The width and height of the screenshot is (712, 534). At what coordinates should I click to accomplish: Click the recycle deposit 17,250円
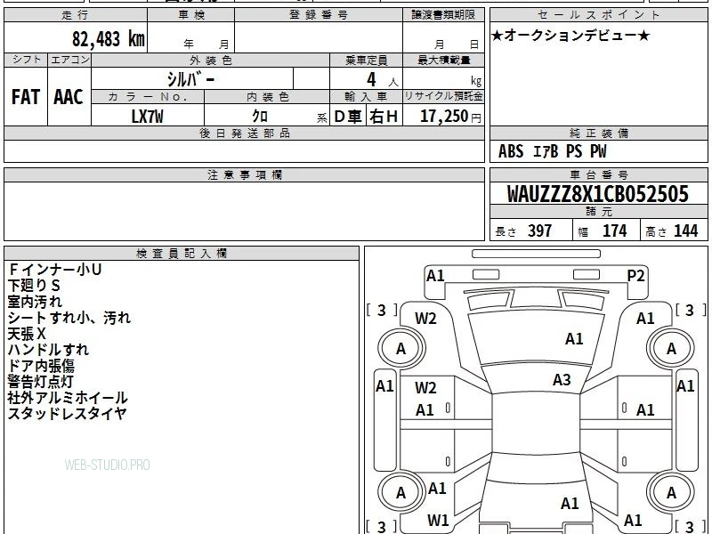pos(450,117)
